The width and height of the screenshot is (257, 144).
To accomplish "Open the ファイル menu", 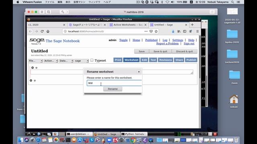I will click(49, 2).
